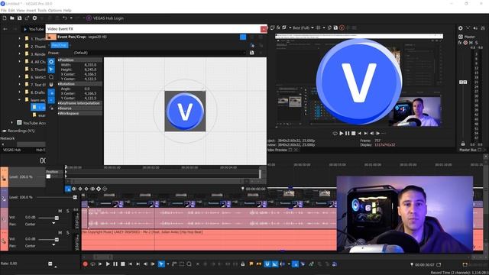The image size is (489, 275).
Task: Click the record button in timeline transport
Action: tap(85, 264)
